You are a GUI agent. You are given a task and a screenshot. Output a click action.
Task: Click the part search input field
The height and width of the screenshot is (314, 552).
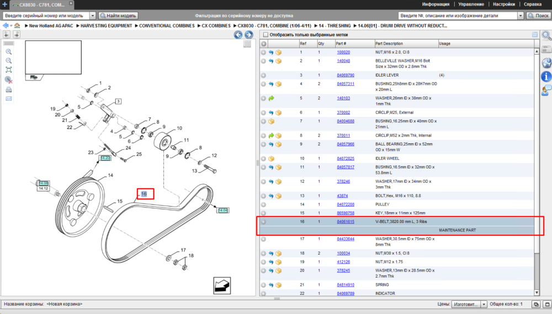pyautogui.click(x=458, y=15)
